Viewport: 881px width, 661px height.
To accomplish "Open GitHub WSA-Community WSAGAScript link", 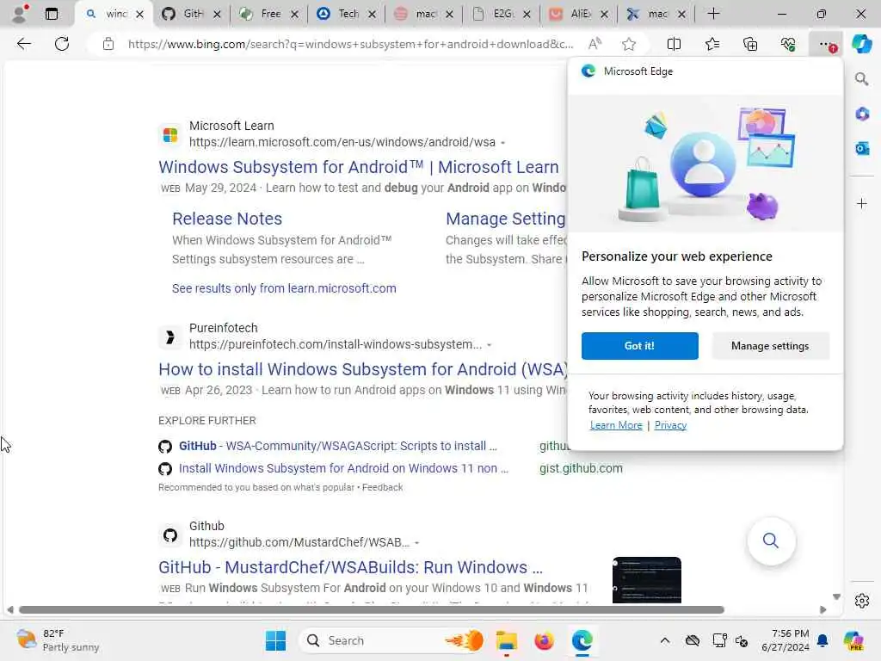I will [x=337, y=446].
